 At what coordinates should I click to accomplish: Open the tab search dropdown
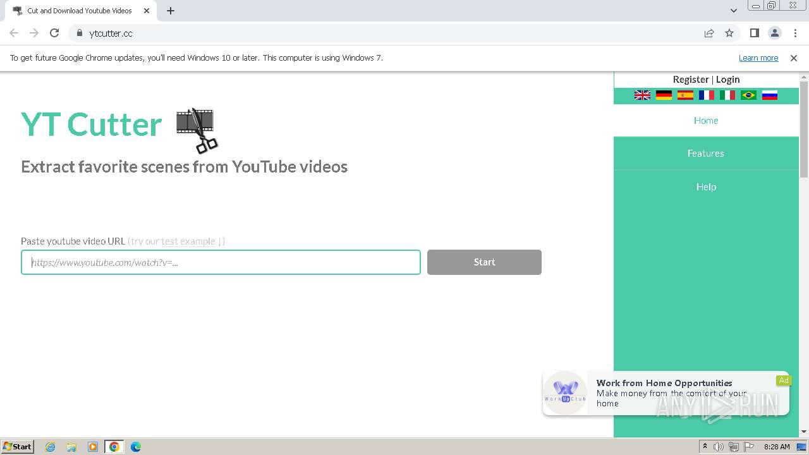click(733, 11)
